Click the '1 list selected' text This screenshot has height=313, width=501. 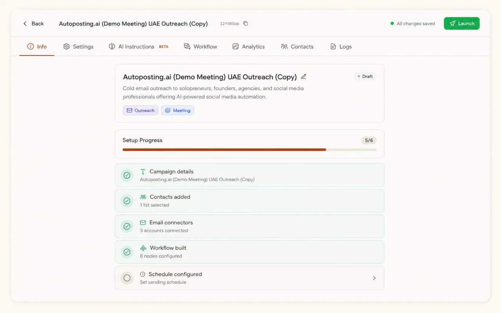tap(155, 205)
